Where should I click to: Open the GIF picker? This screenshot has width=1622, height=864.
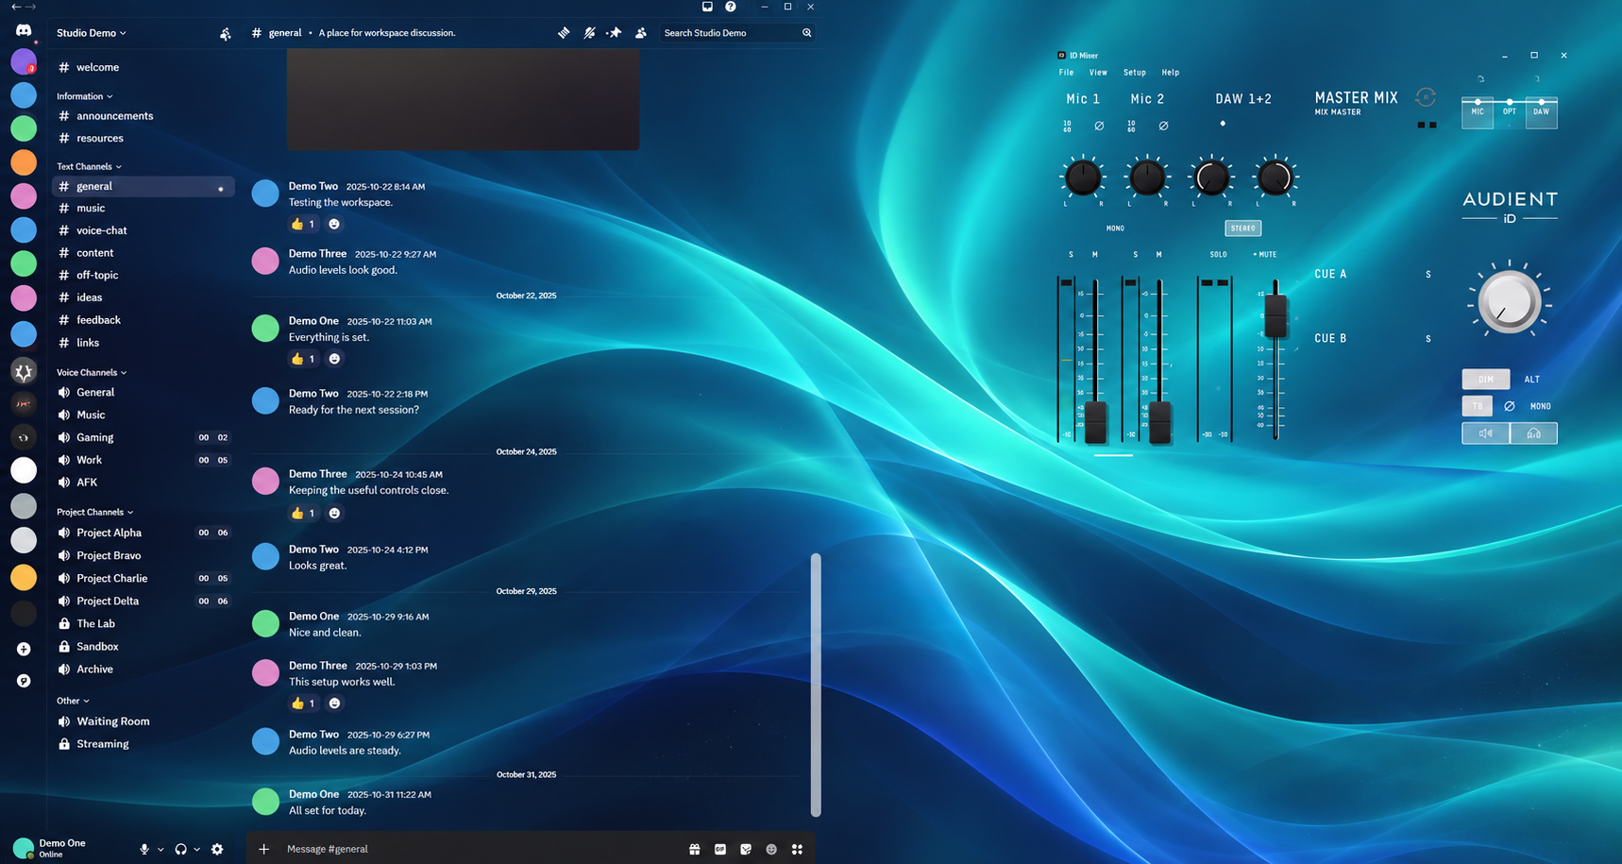coord(720,849)
